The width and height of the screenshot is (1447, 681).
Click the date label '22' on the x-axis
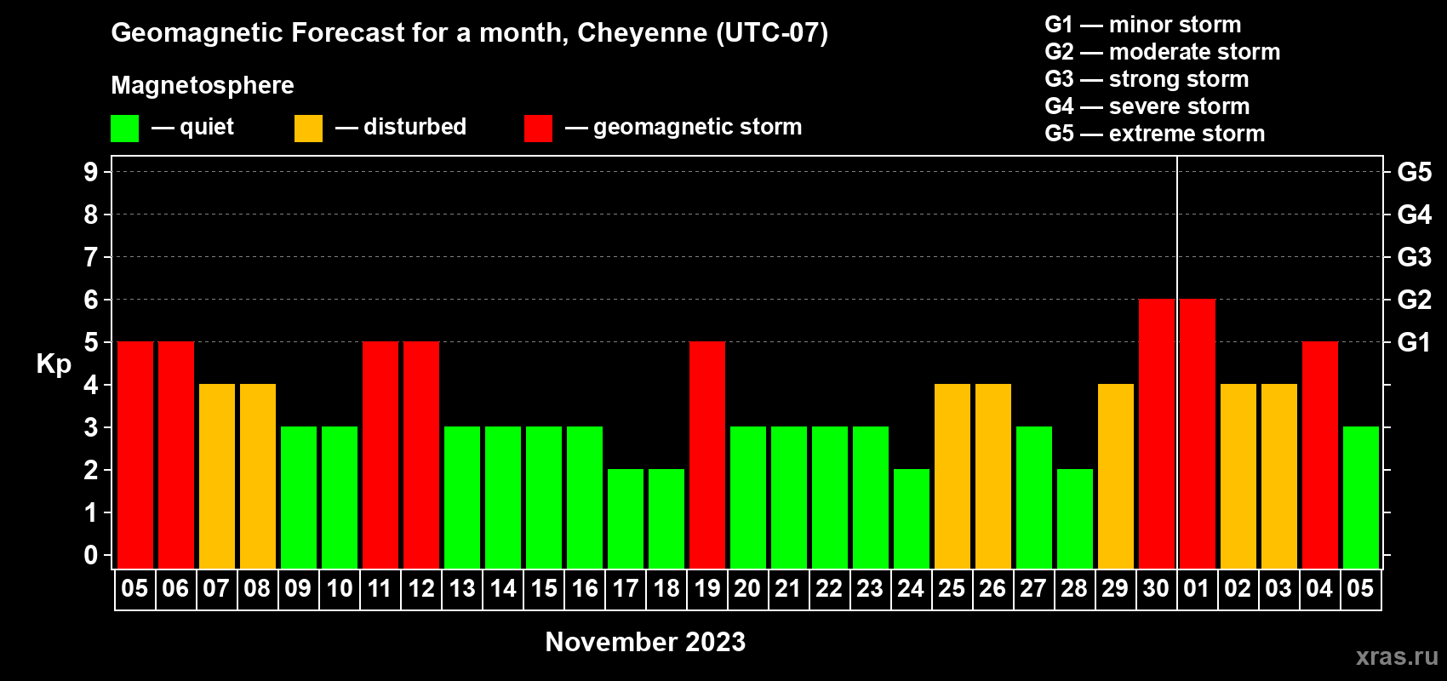829,588
